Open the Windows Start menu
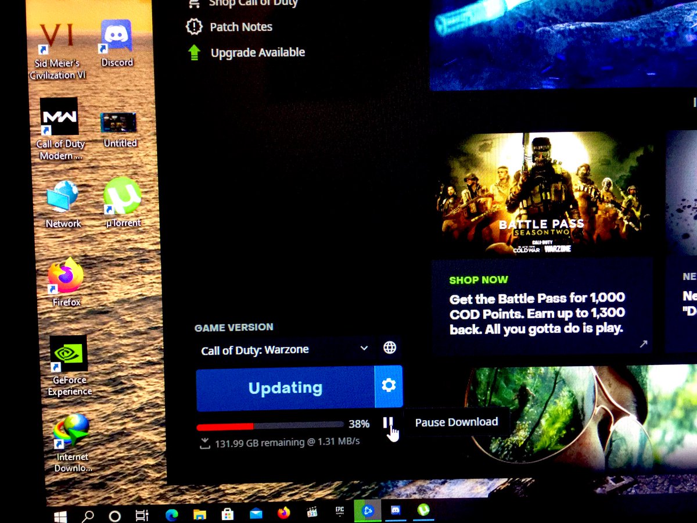697x523 pixels. point(60,516)
